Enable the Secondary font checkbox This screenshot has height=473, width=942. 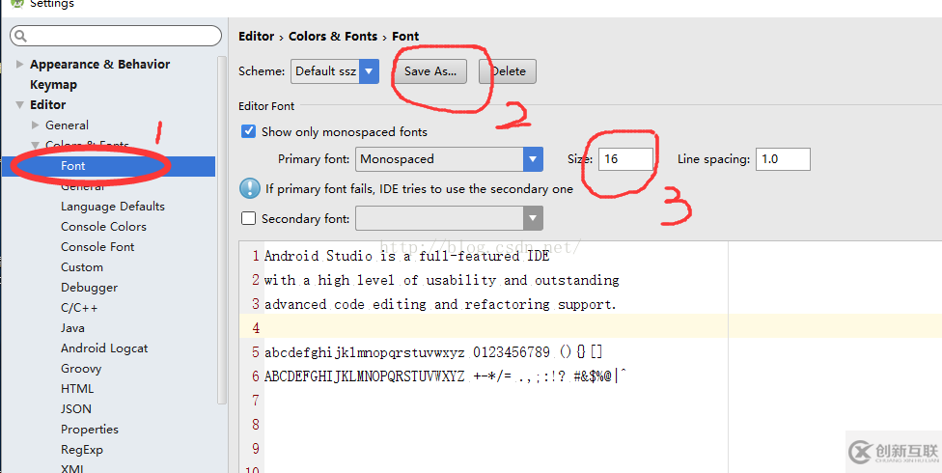[248, 218]
